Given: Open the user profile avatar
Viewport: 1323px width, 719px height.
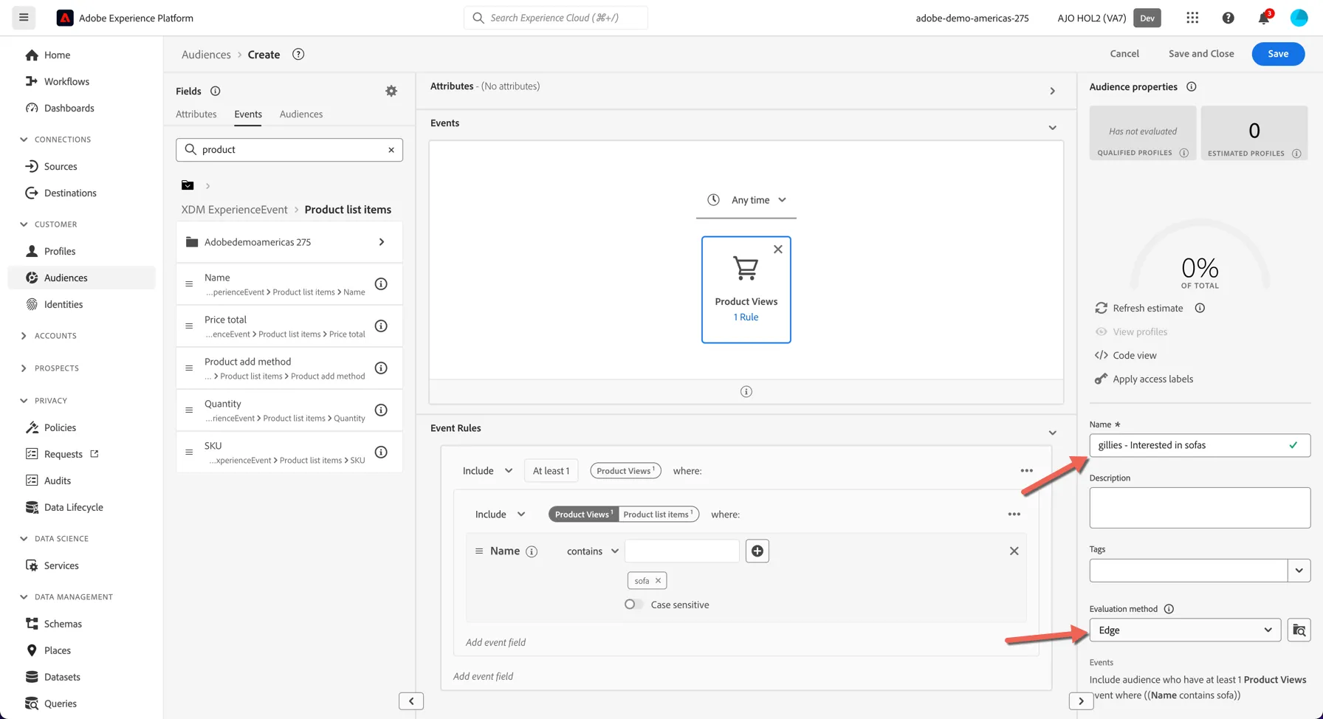Looking at the screenshot, I should click(1299, 18).
